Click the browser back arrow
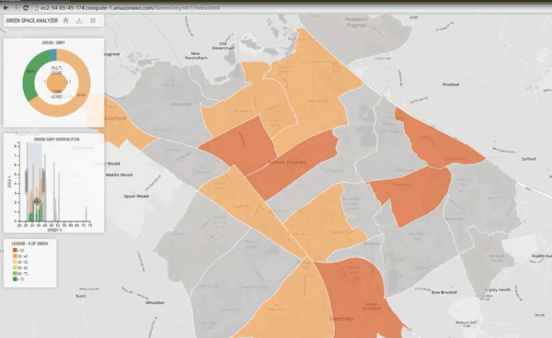 (x=6, y=7)
